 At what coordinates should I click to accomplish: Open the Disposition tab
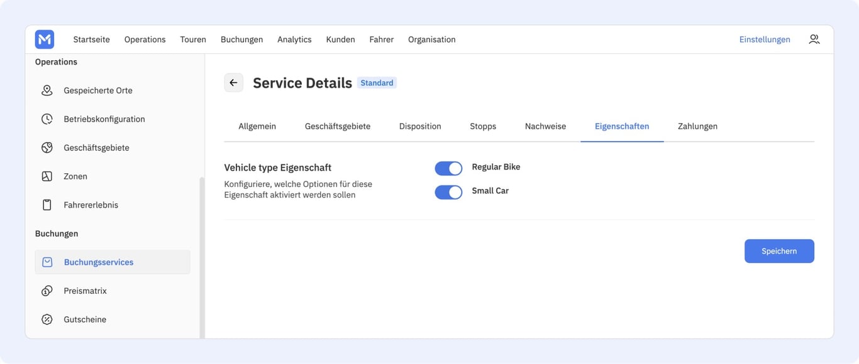[420, 126]
